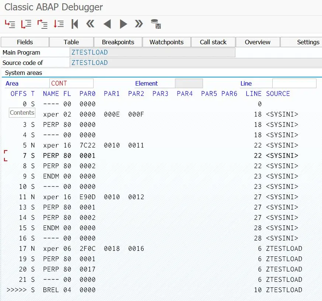The width and height of the screenshot is (322, 301).
Task: Skip forward with double-right arrow
Action: point(139,24)
